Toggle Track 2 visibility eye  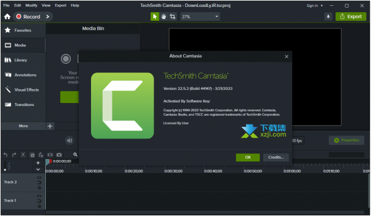(39, 177)
